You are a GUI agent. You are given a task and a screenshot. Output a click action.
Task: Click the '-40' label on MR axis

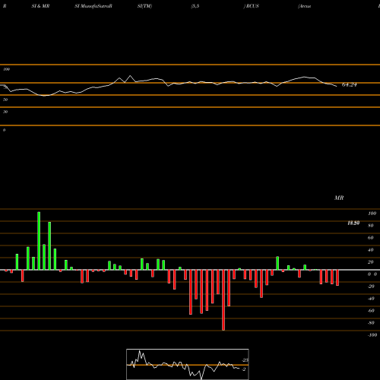click(x=371, y=299)
